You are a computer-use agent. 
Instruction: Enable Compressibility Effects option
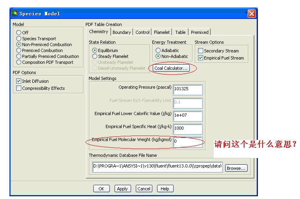[x=19, y=88]
